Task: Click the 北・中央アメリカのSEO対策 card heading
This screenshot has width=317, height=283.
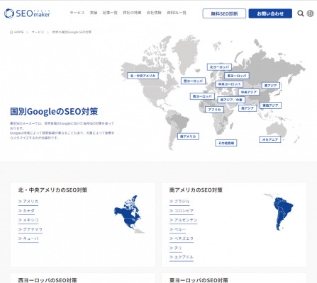Action: point(52,190)
